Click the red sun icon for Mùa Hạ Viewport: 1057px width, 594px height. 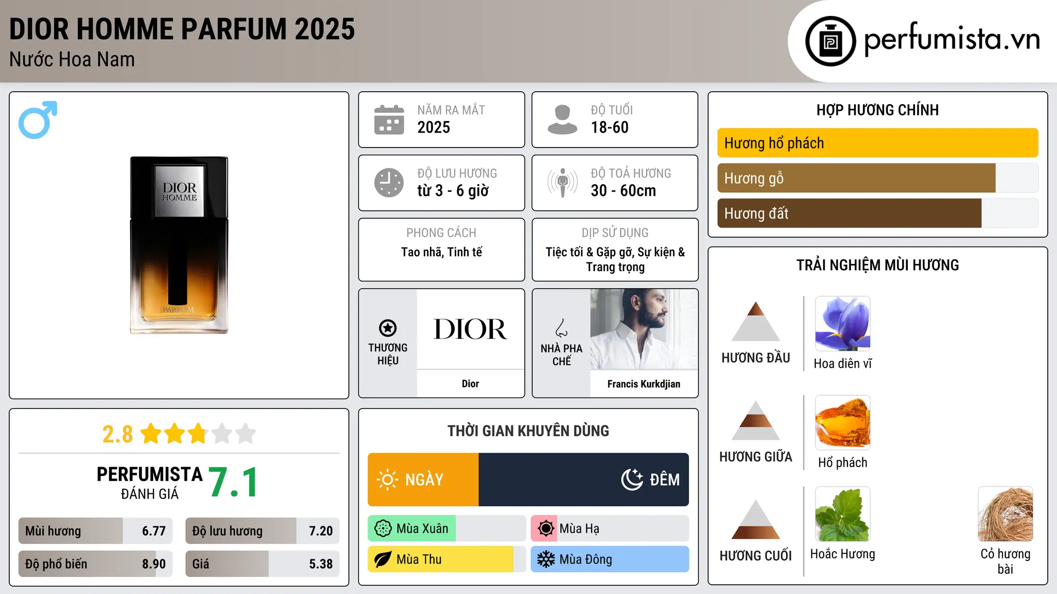545,529
